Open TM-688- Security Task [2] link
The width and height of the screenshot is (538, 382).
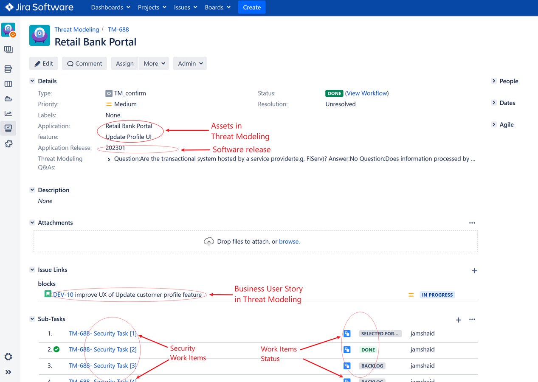pyautogui.click(x=103, y=350)
